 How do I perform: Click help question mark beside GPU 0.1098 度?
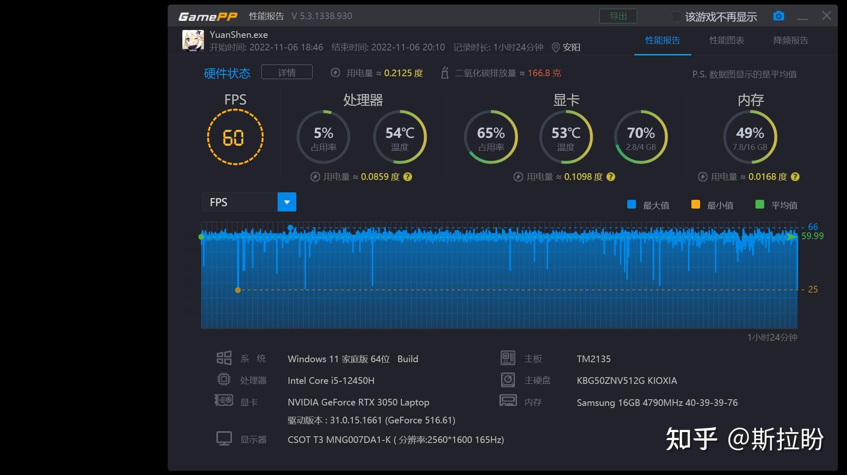click(611, 177)
